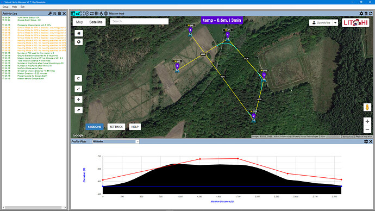
Task: Click 'HotPoint Mode set to False' log entry
Action: pos(30,69)
